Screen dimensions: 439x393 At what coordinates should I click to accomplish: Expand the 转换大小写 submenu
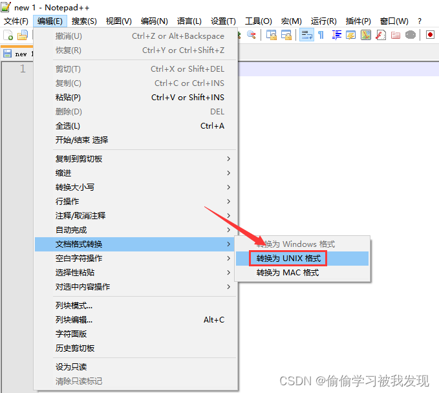click(x=136, y=187)
